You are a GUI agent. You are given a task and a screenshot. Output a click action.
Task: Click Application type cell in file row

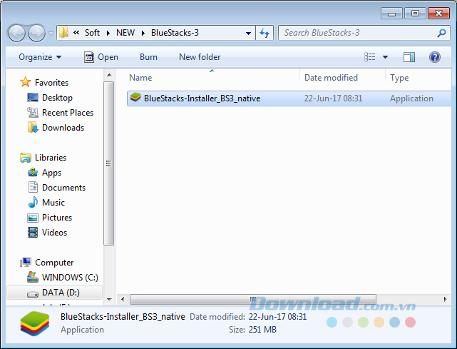pos(411,98)
